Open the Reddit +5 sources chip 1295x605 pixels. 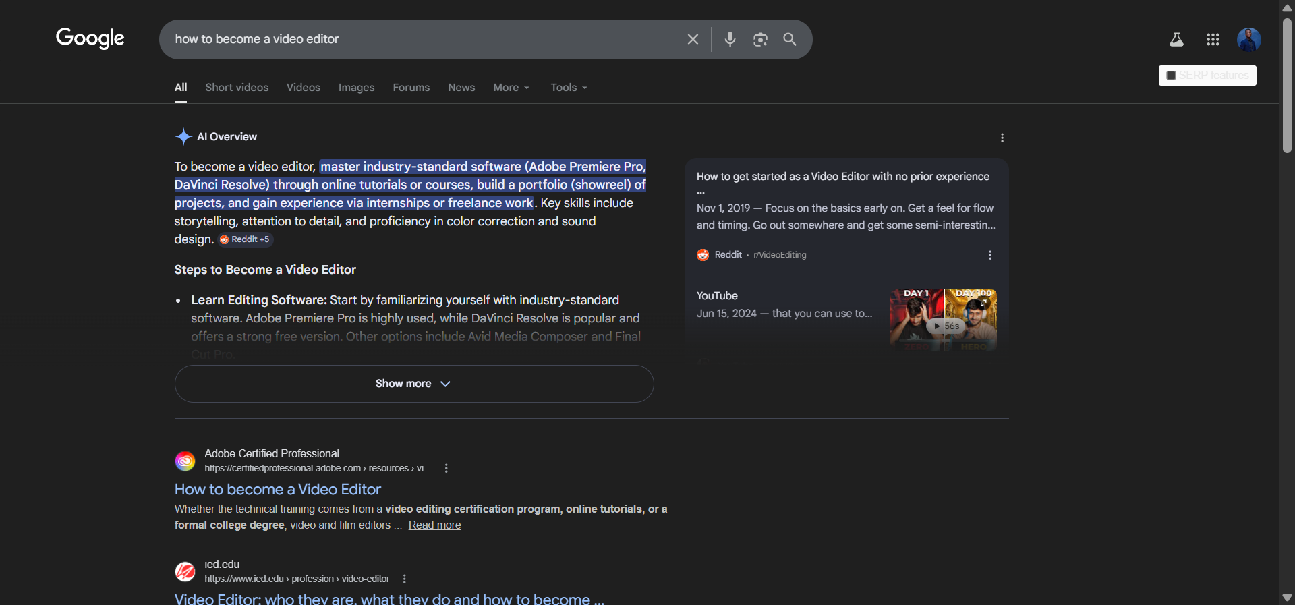pyautogui.click(x=245, y=239)
